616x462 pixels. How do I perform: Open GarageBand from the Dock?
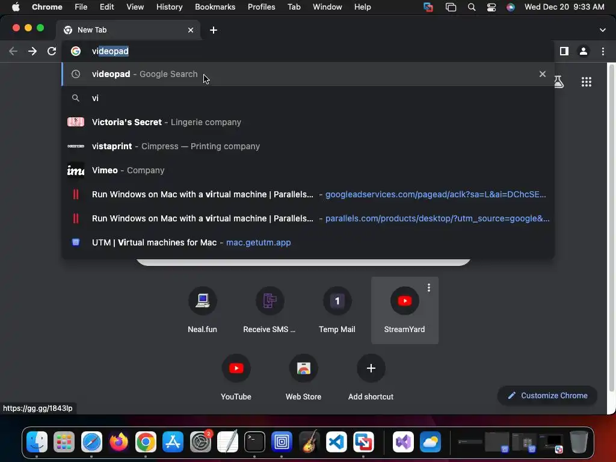click(309, 442)
